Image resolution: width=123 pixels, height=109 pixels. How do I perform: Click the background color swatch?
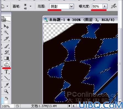(x=6, y=102)
